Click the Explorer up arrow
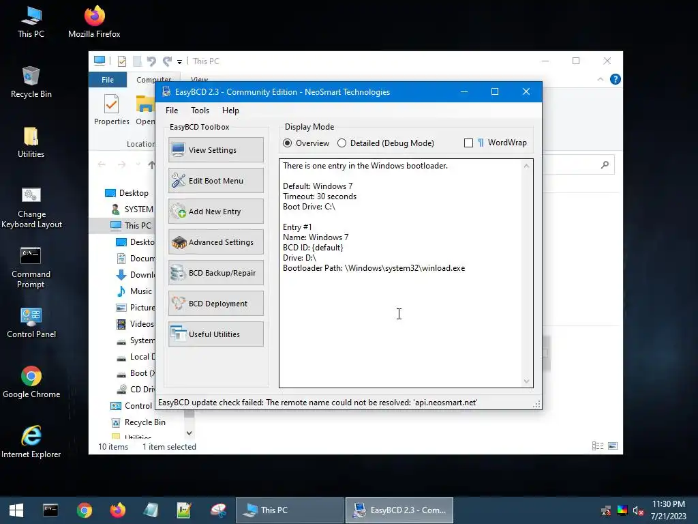This screenshot has height=524, width=698. pos(151,165)
